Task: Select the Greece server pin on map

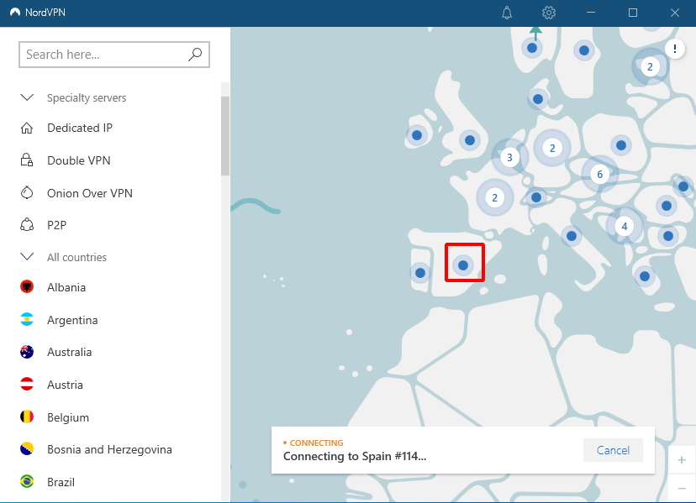Action: coord(645,276)
